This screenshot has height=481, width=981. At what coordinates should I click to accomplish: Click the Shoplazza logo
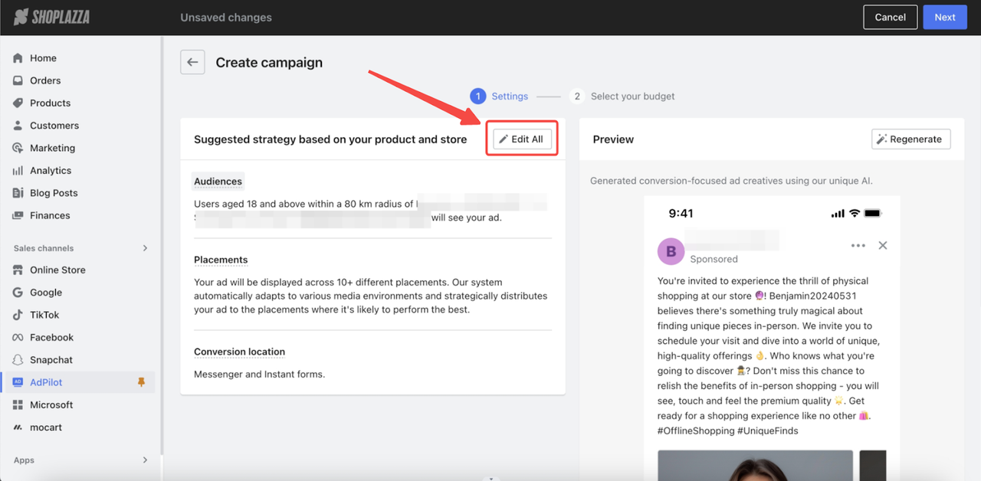point(52,17)
